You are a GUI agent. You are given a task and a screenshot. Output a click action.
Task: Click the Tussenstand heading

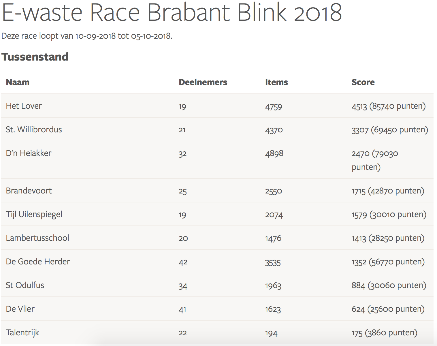35,57
